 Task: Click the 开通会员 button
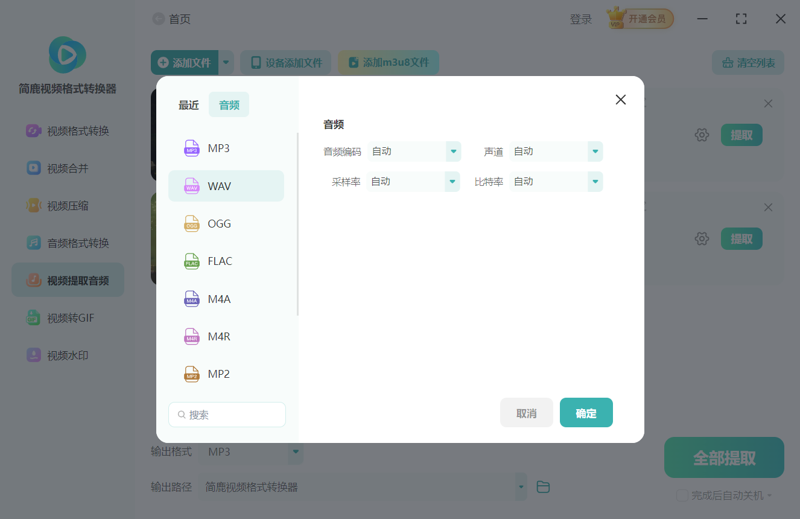[x=647, y=19]
